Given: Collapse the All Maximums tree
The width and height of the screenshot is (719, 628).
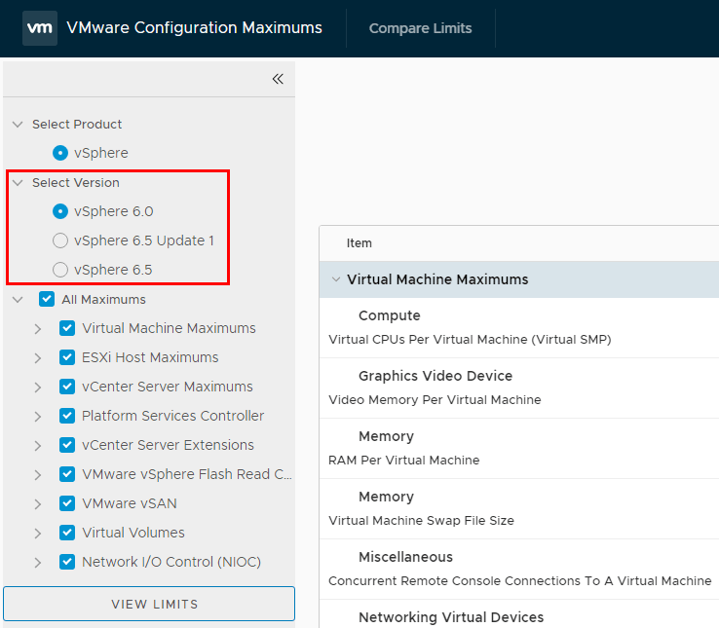Looking at the screenshot, I should pos(18,299).
